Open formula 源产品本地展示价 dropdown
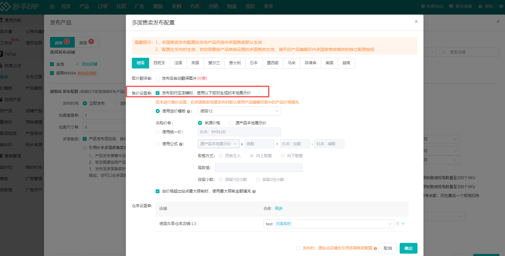 pos(219,144)
